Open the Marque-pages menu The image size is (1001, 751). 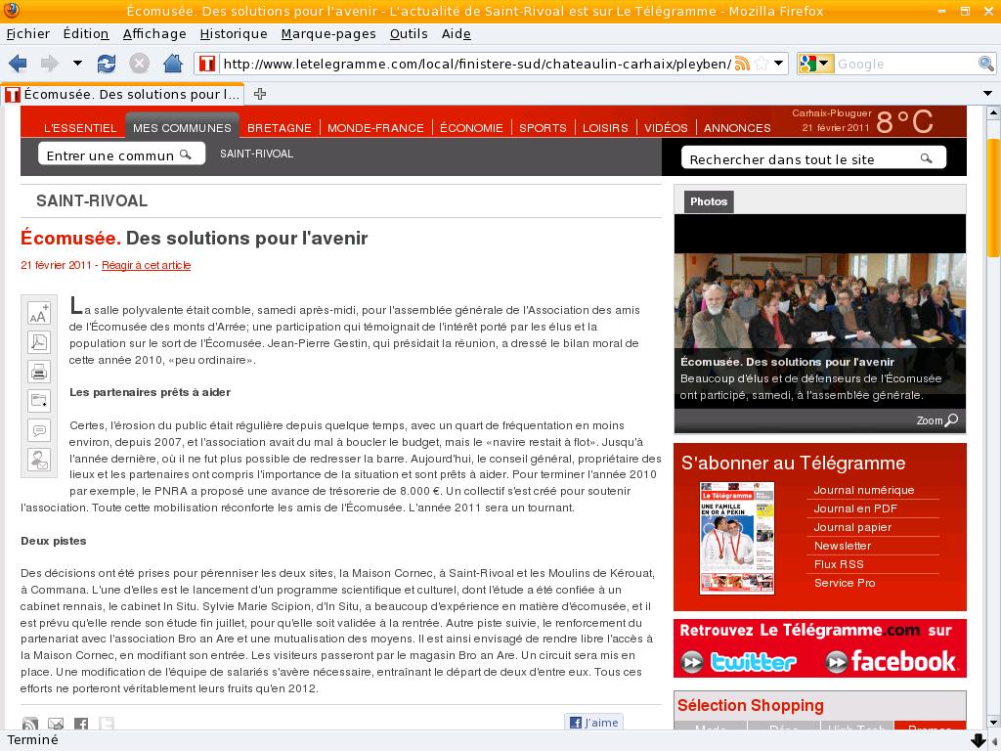(x=327, y=33)
